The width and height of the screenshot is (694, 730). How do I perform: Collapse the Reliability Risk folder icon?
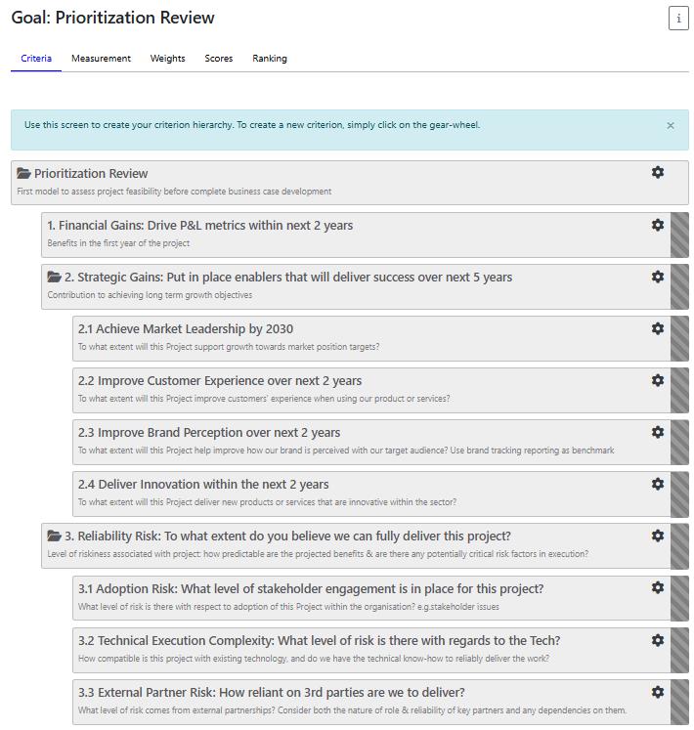click(x=54, y=536)
